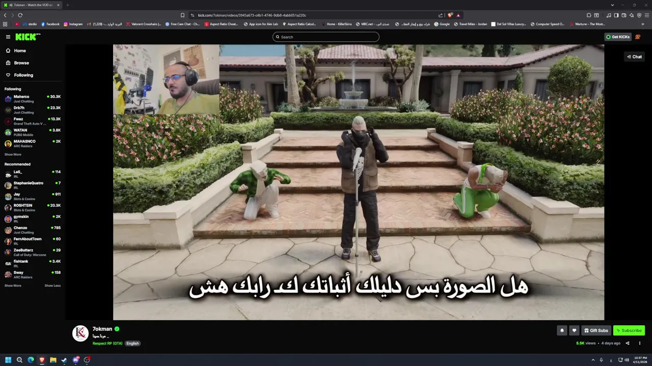The image size is (652, 366).
Task: Click the video player area
Action: click(x=359, y=182)
